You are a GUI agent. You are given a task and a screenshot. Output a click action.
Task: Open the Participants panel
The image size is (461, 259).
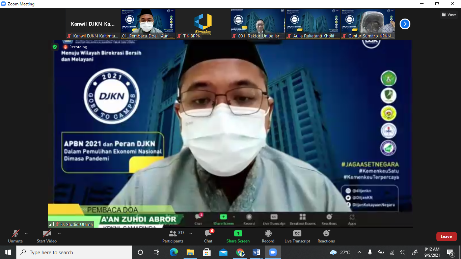point(173,236)
